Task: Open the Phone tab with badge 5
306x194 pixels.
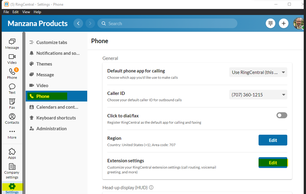Action: point(12,74)
